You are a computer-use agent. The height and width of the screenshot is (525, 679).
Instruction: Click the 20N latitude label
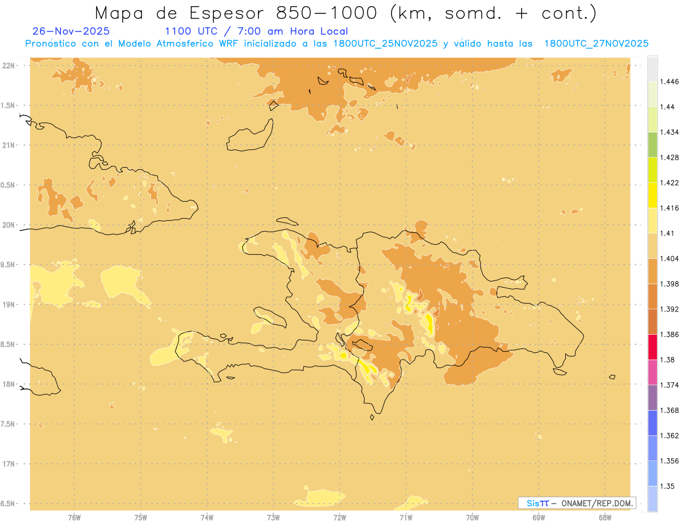point(9,225)
